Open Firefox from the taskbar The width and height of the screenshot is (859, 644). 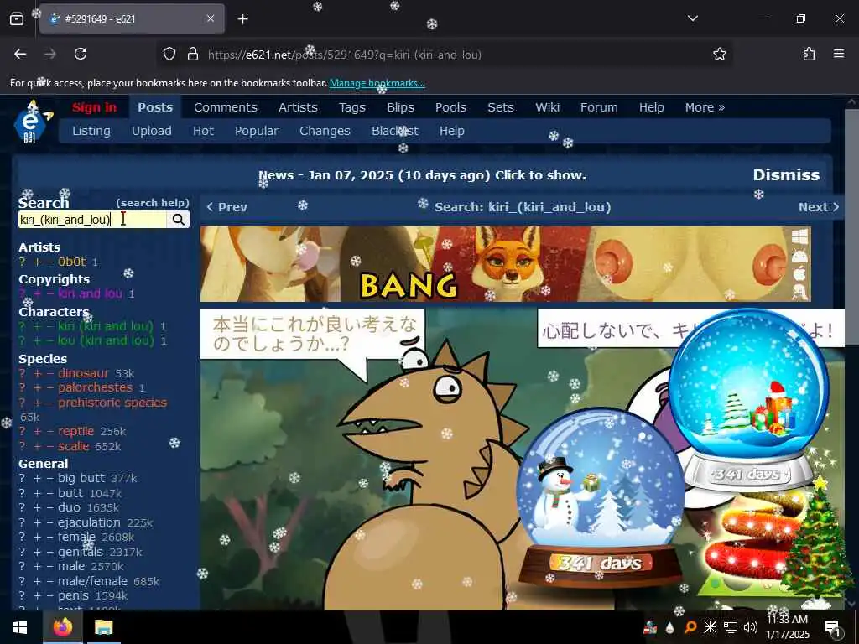pyautogui.click(x=63, y=627)
